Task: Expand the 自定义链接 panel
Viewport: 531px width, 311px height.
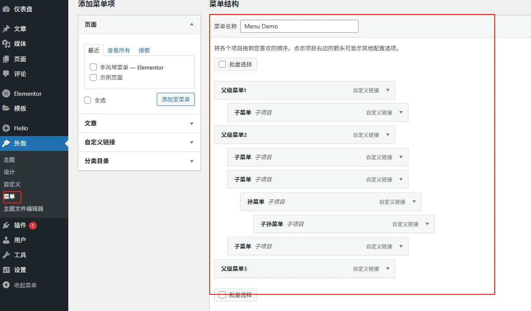Action: point(139,142)
